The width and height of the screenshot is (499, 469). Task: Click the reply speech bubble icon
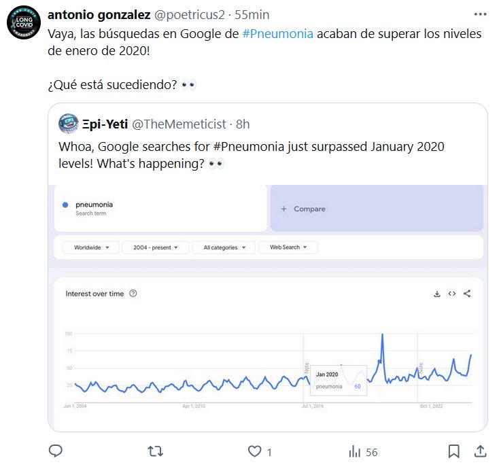(x=56, y=451)
